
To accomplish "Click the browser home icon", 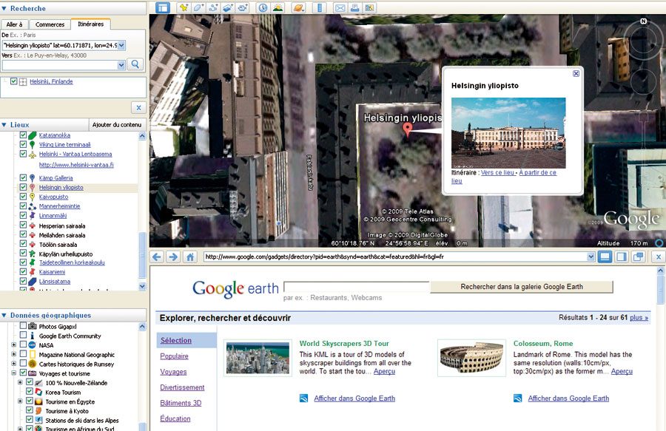I will (x=190, y=257).
